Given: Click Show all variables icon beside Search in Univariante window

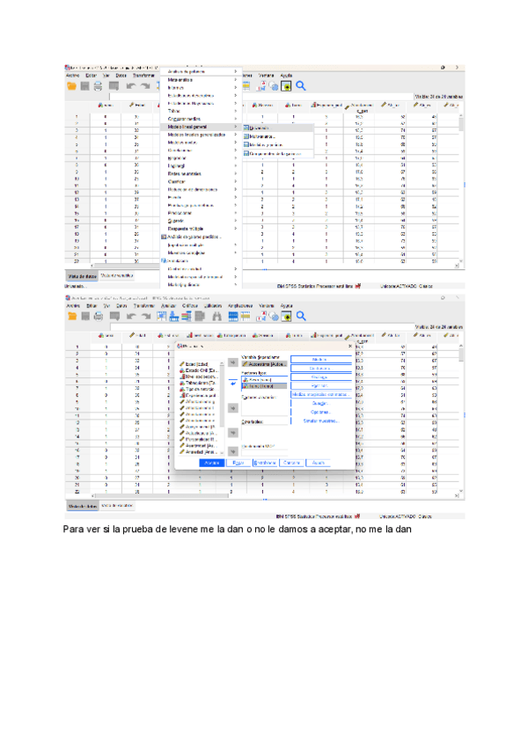Looking at the screenshot, I should point(286,317).
